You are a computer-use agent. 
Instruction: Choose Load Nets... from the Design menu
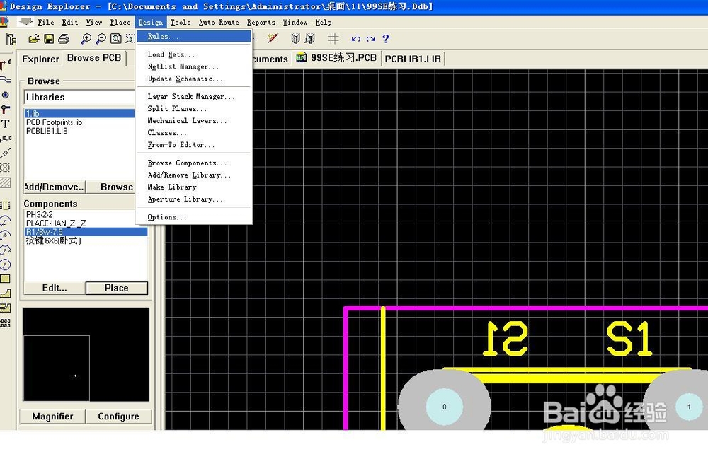(x=194, y=54)
